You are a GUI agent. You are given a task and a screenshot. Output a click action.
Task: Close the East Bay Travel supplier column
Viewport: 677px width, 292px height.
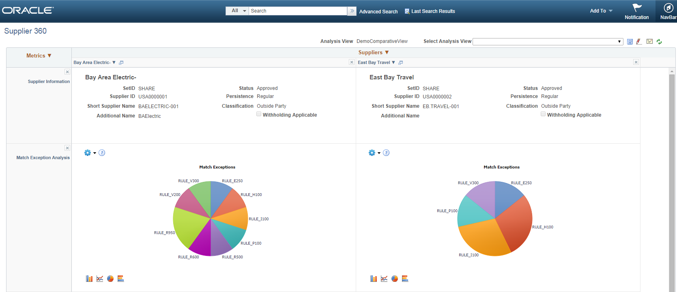pyautogui.click(x=636, y=62)
